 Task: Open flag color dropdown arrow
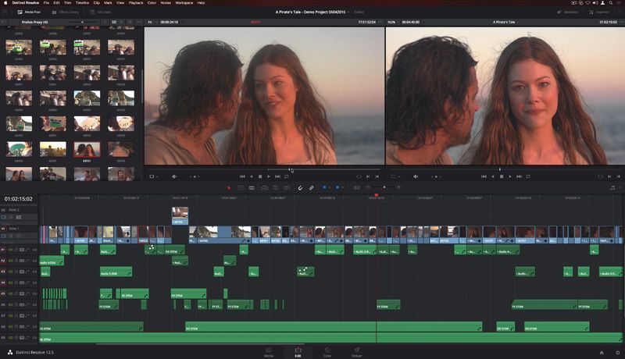(330, 187)
